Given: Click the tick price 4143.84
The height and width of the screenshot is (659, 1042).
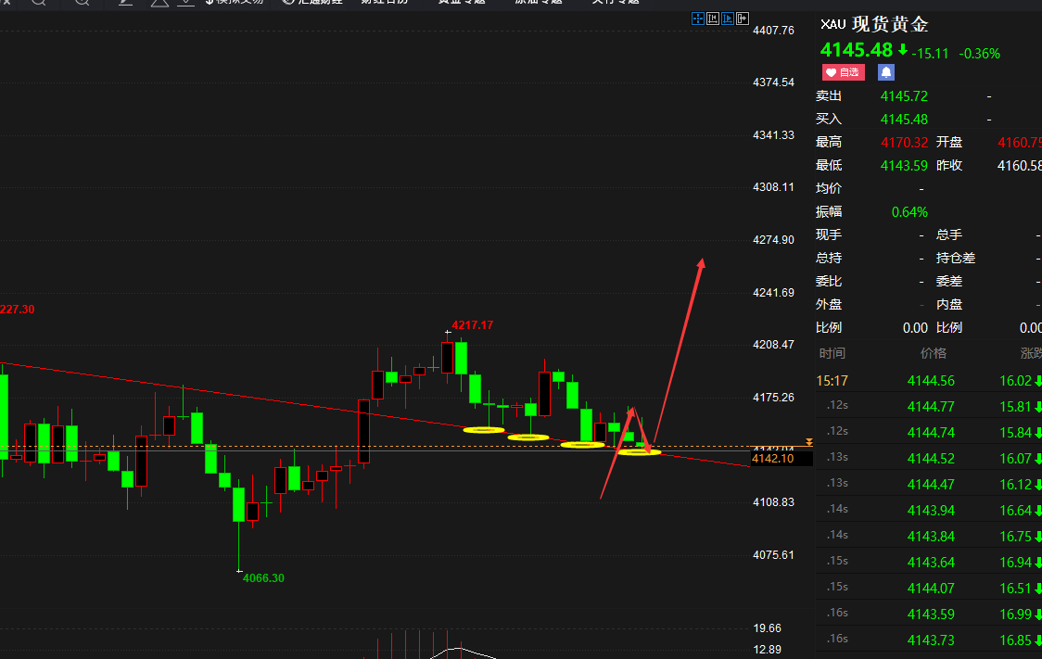Looking at the screenshot, I should point(931,536).
